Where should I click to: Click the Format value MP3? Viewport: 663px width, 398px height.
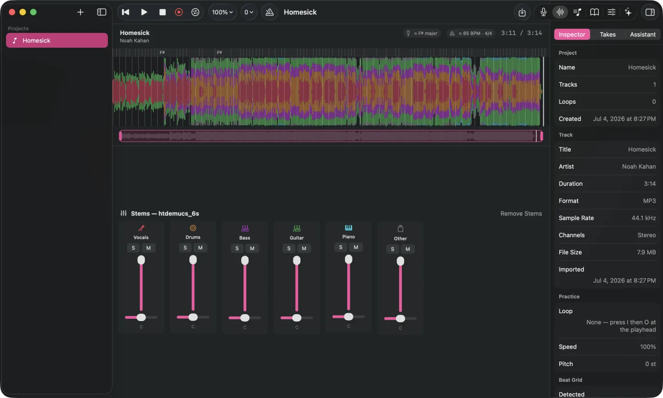coord(650,201)
